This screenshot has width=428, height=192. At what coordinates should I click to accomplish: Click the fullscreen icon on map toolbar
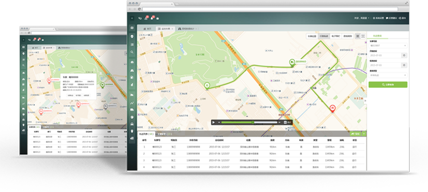[363, 36]
